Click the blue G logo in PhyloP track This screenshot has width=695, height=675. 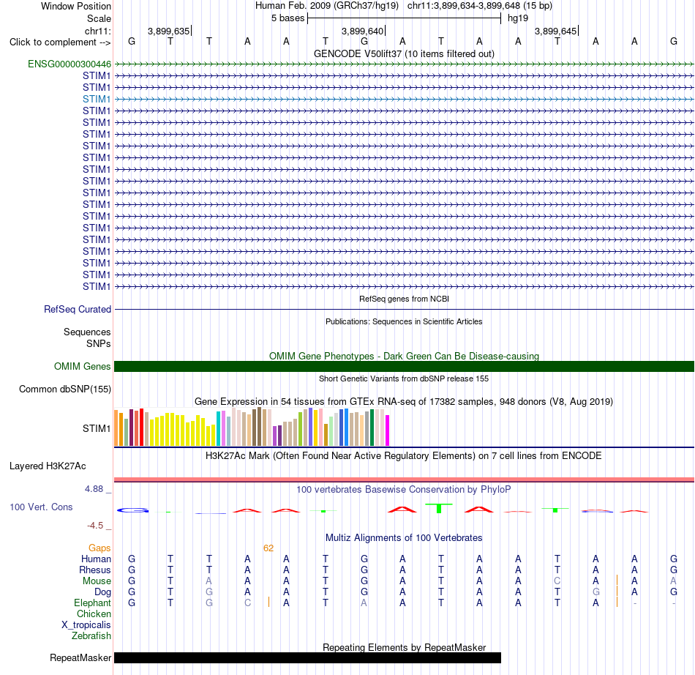132,510
